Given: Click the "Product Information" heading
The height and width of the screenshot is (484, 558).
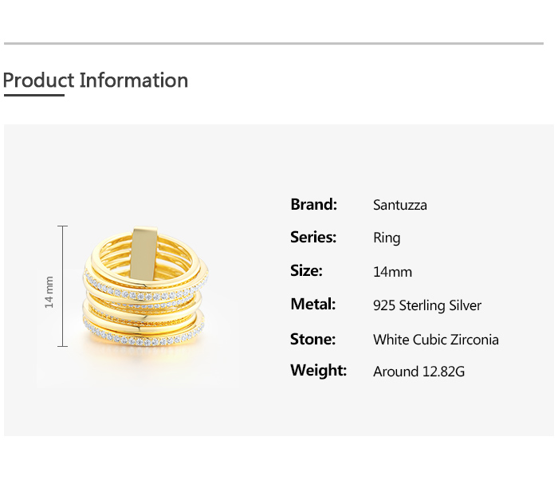Looking at the screenshot, I should point(96,81).
